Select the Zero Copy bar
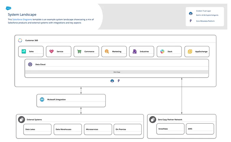This screenshot has height=142, width=231. pyautogui.click(x=117, y=72)
